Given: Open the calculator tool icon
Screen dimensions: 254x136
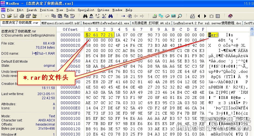Looking at the screenshot, I should (x=174, y=16).
